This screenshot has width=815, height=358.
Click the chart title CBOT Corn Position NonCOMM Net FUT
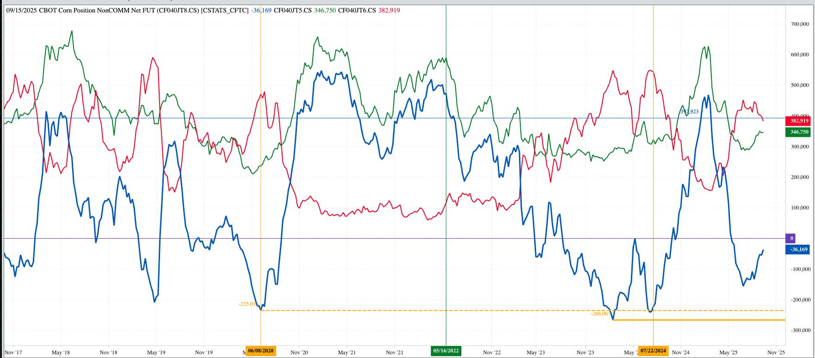click(x=97, y=10)
